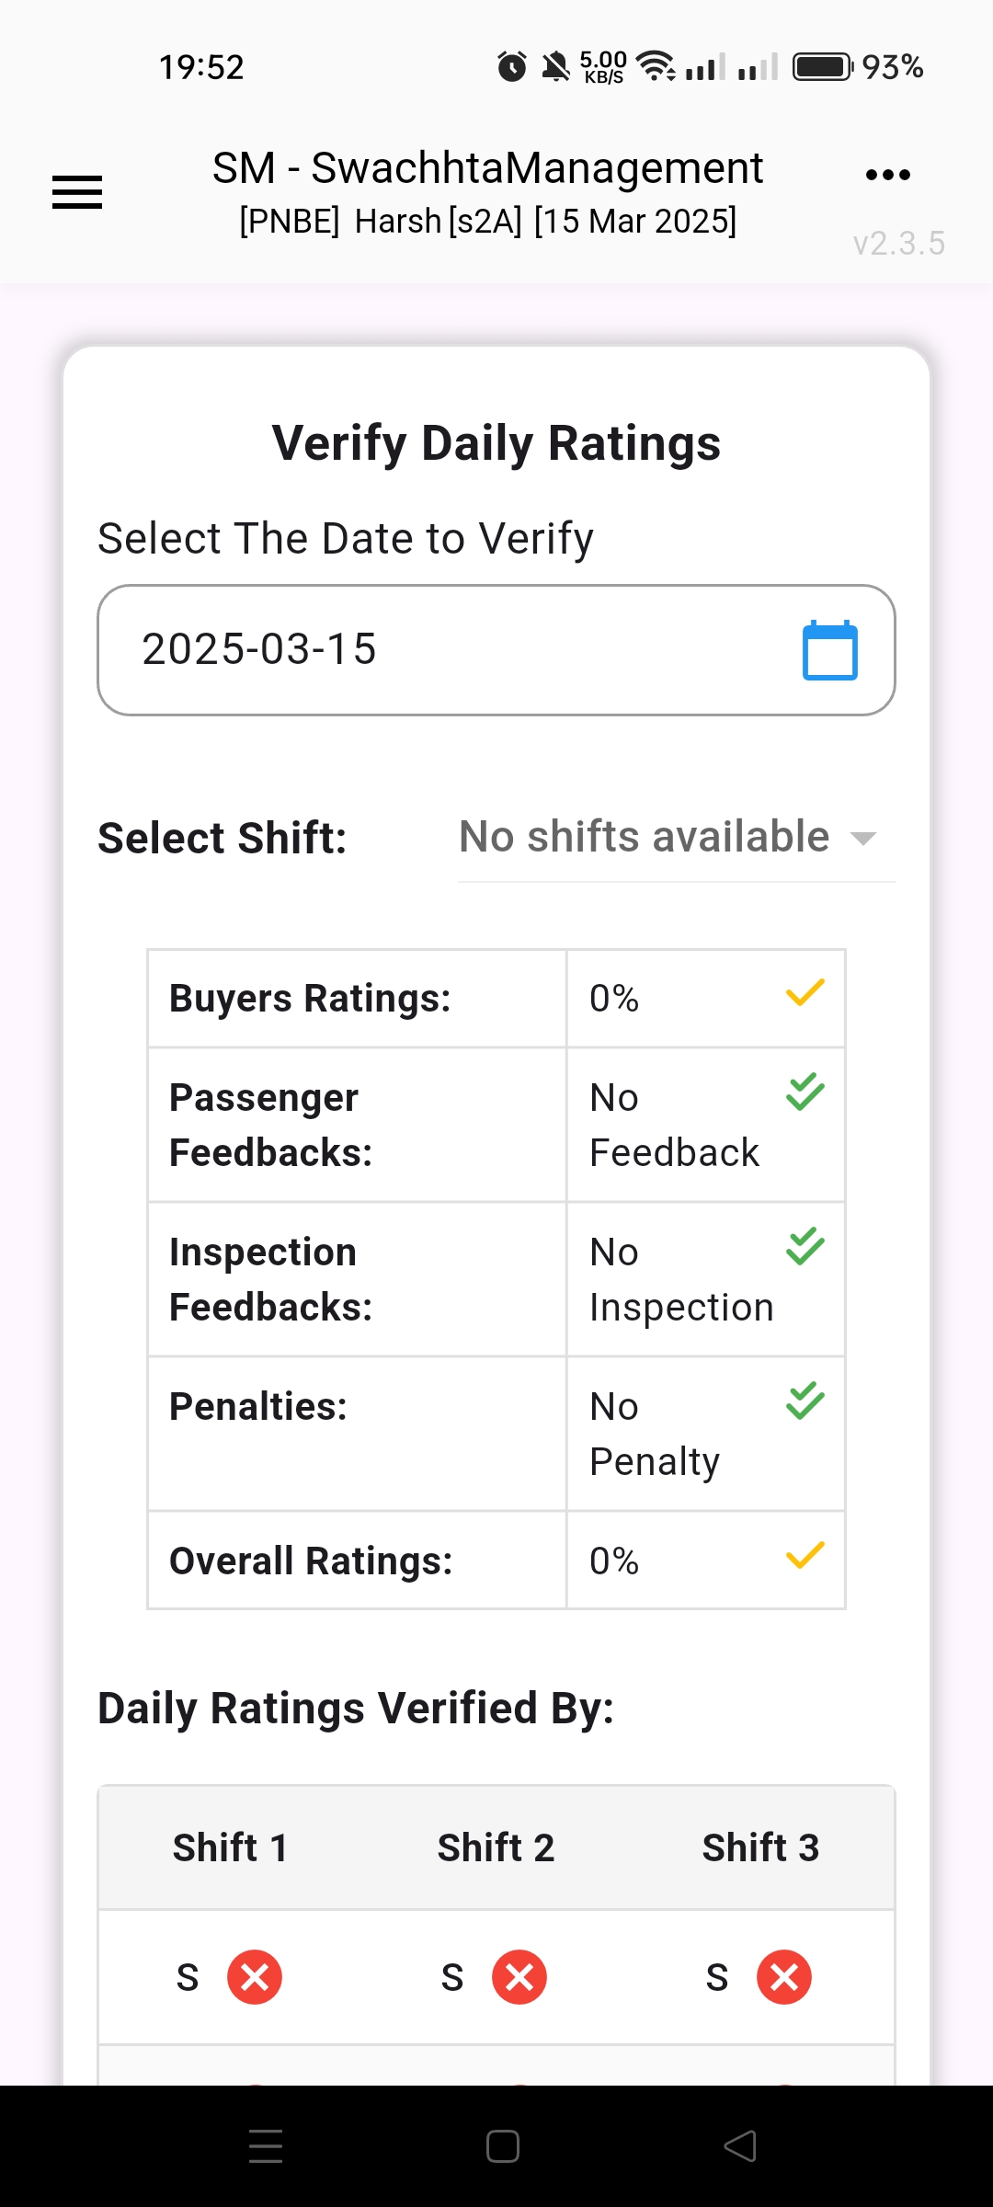This screenshot has height=2207, width=993.
Task: Click the yellow check beside Buyers Ratings
Action: point(805,993)
